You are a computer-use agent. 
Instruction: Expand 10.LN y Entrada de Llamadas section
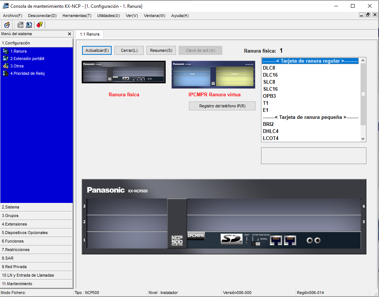37,275
